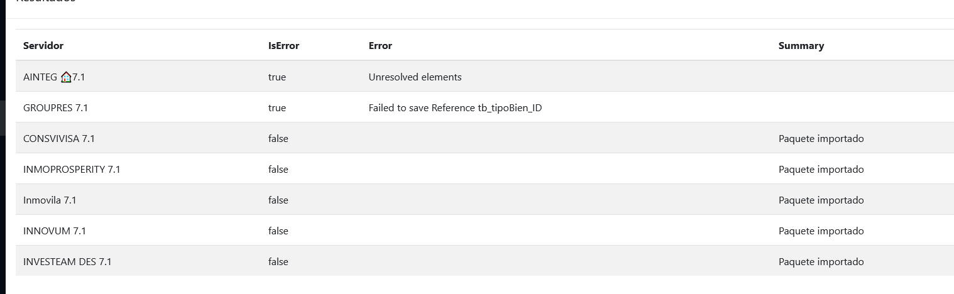Click Paquete importado for INVESTEAM DES row
The height and width of the screenshot is (294, 954).
(x=821, y=261)
